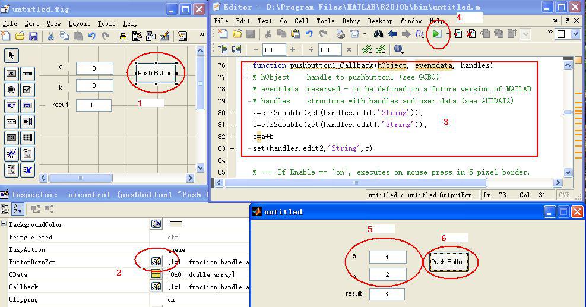Open CData array editor icon in Inspector
The image size is (586, 307).
click(x=156, y=274)
